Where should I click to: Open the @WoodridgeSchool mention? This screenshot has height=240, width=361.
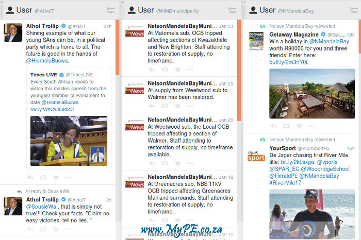(x=325, y=169)
